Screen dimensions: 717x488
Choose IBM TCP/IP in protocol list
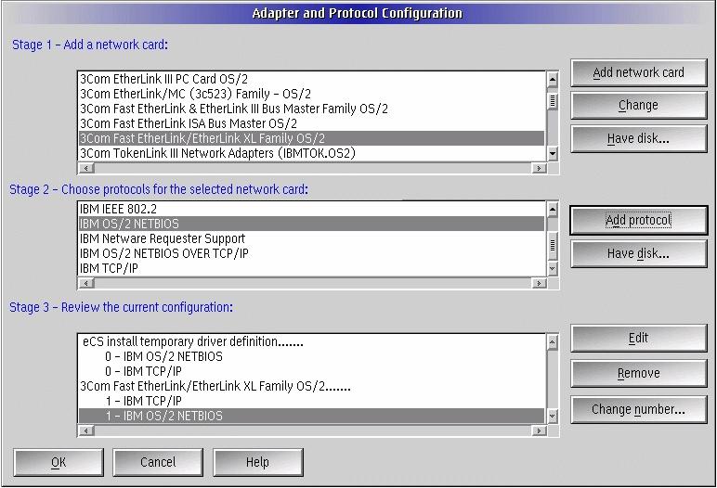click(102, 268)
